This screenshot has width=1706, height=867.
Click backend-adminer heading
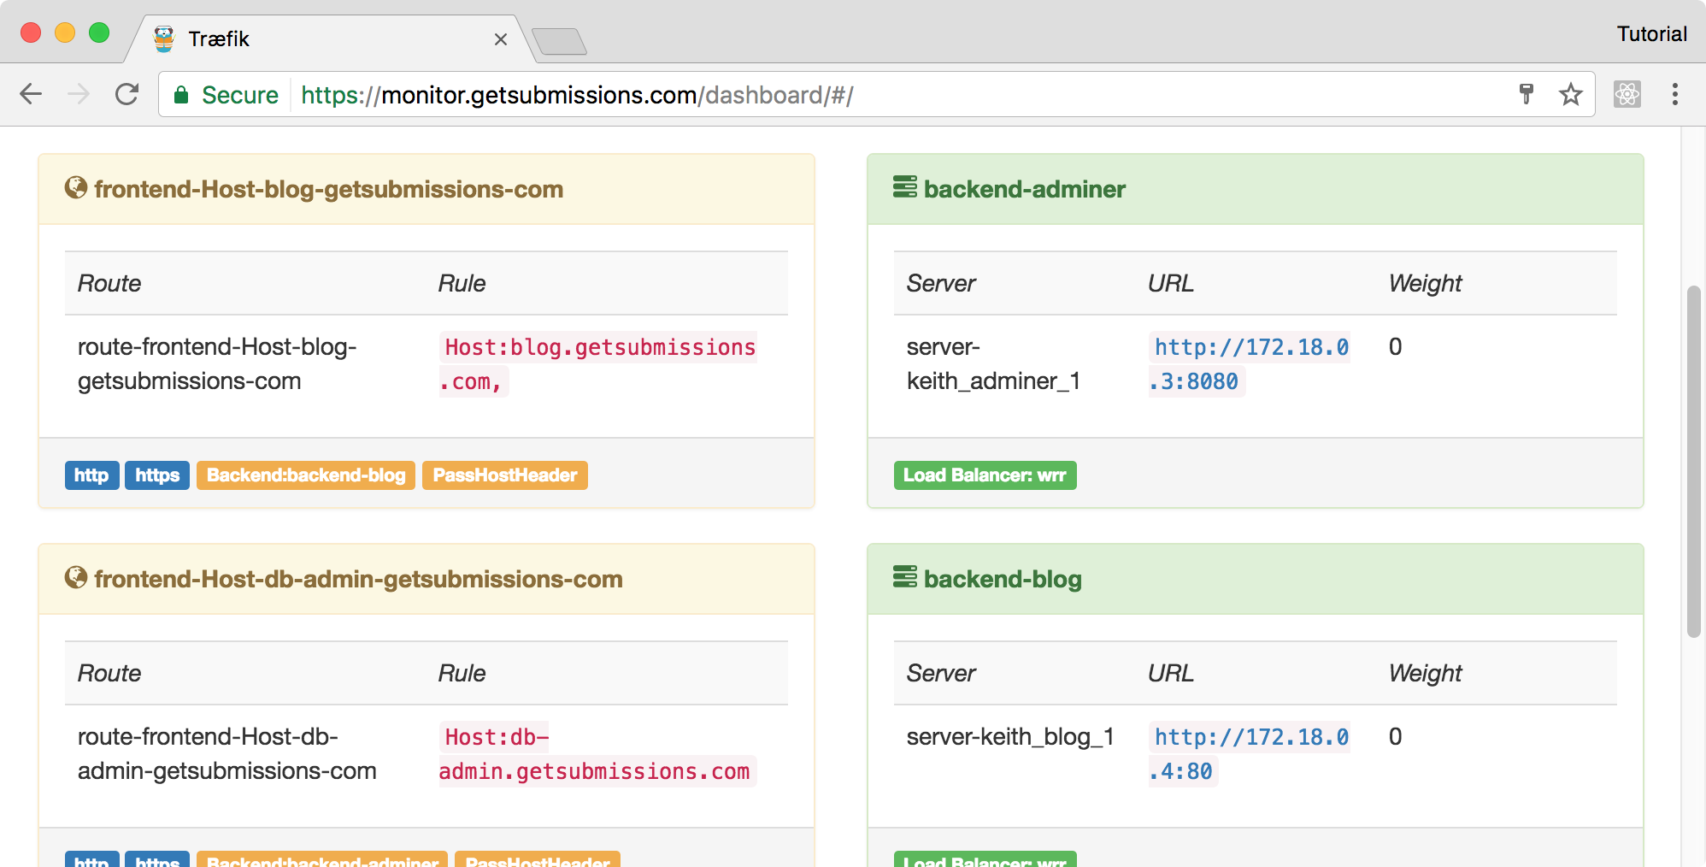pyautogui.click(x=1025, y=189)
